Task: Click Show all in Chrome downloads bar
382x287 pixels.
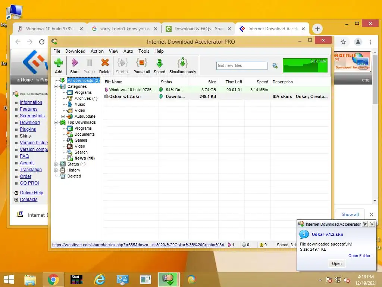Action: 350,215
